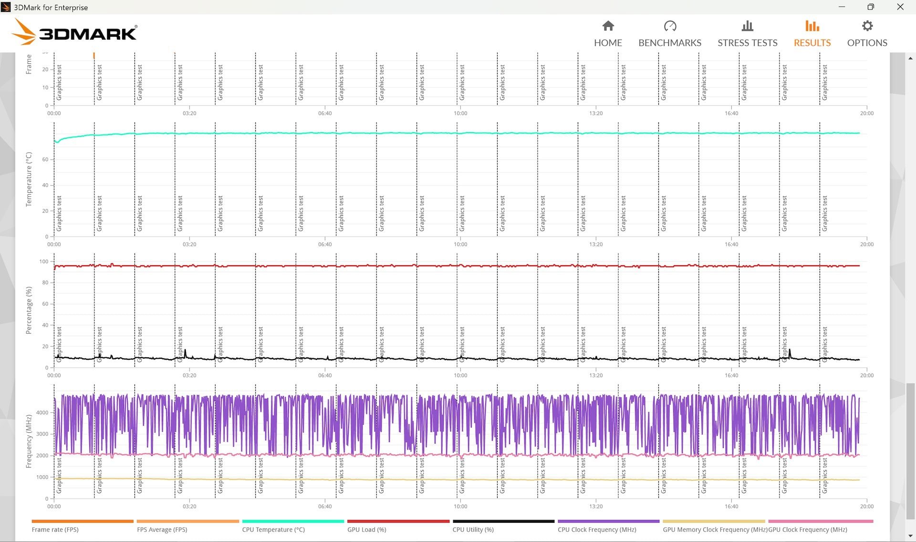Select RESULTS tab label
The image size is (916, 542).
point(812,43)
